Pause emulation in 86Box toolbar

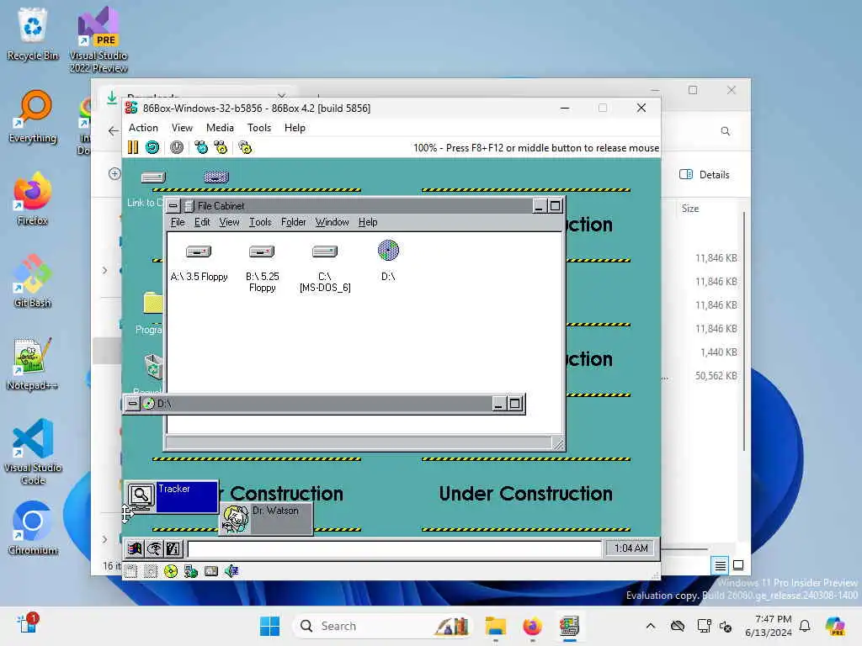[x=133, y=147]
